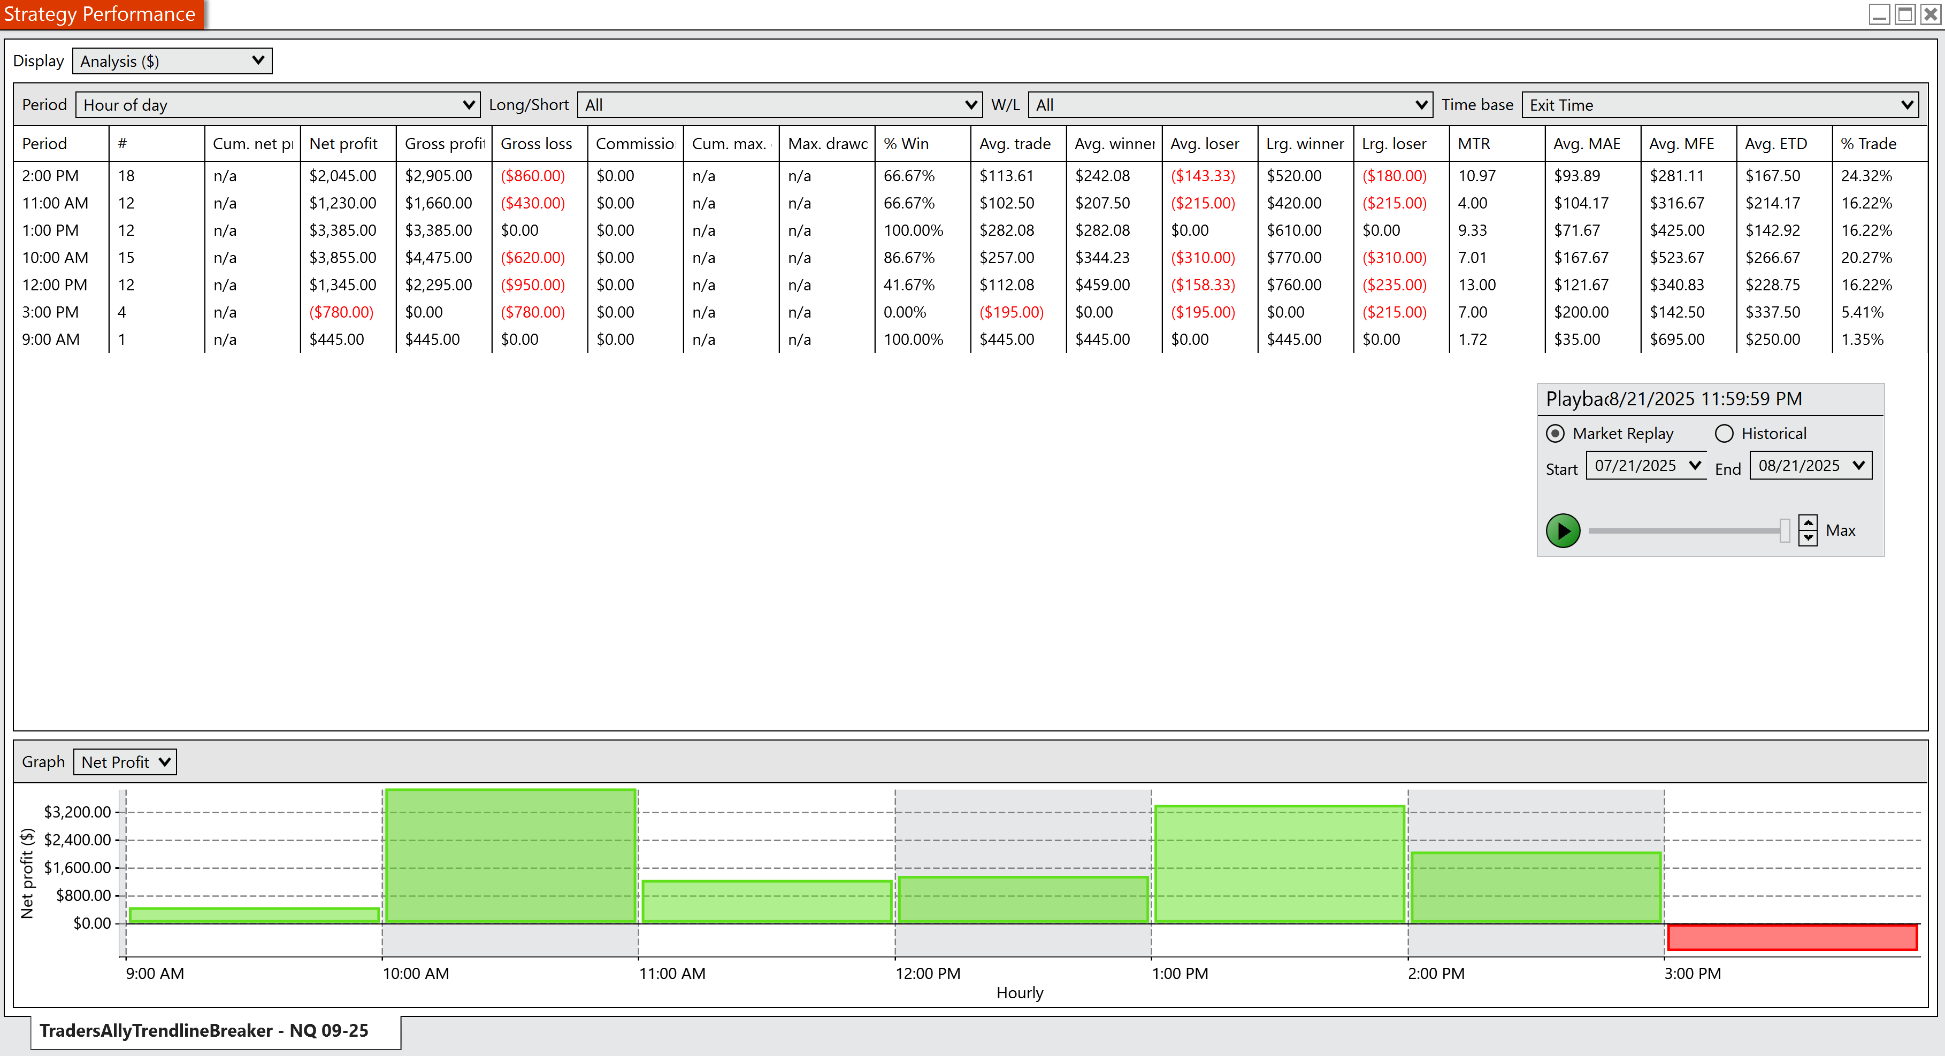Sort by the Net profit column header
Viewport: 1945px width, 1056px height.
coord(343,143)
